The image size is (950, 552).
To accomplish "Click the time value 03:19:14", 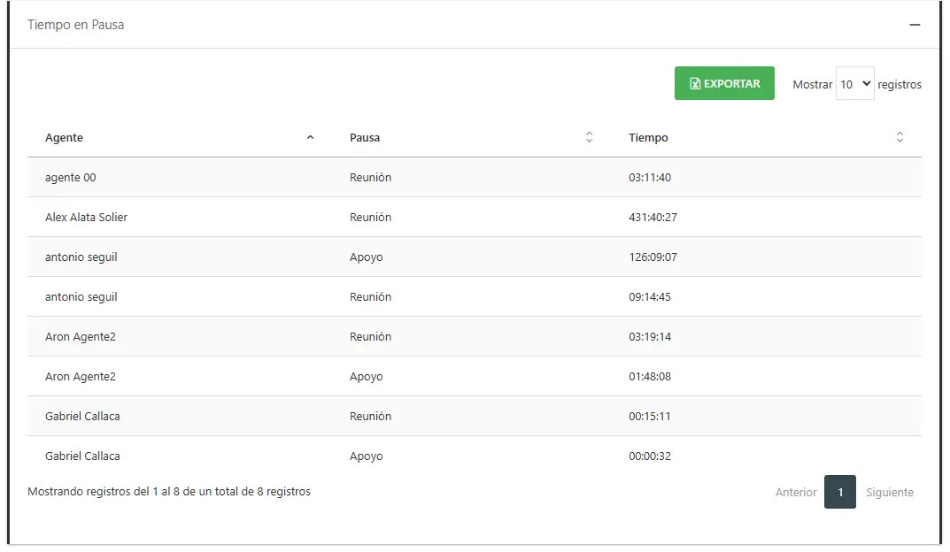I will (650, 336).
